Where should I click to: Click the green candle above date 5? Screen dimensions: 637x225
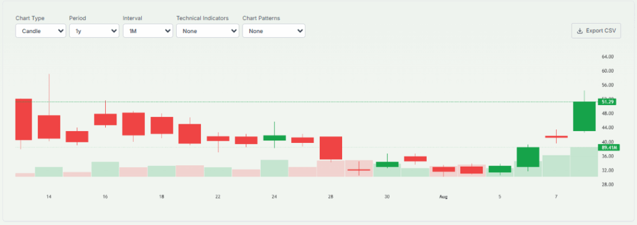(500, 169)
